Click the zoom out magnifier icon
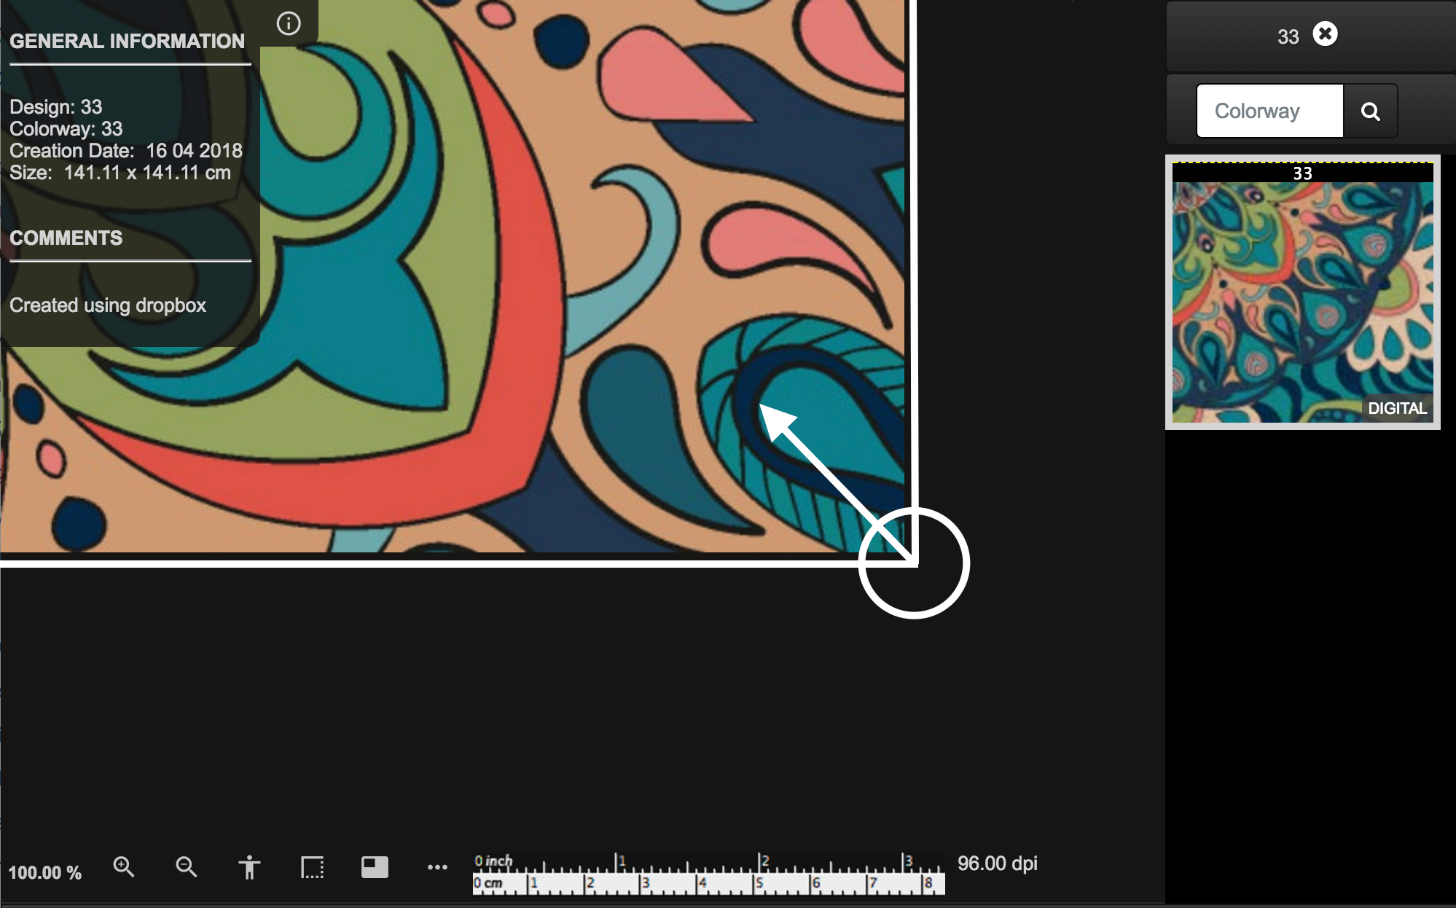 click(186, 866)
